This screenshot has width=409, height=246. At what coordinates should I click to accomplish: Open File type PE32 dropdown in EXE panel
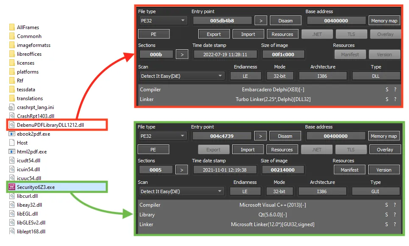(163, 136)
